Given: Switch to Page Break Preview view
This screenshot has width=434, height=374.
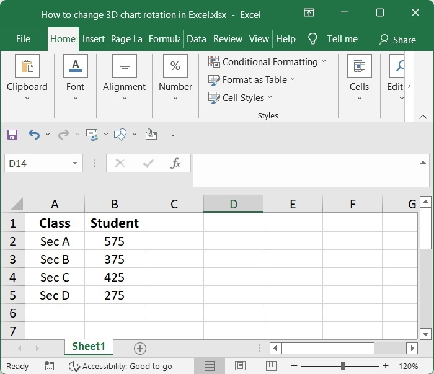Looking at the screenshot, I should (x=270, y=366).
